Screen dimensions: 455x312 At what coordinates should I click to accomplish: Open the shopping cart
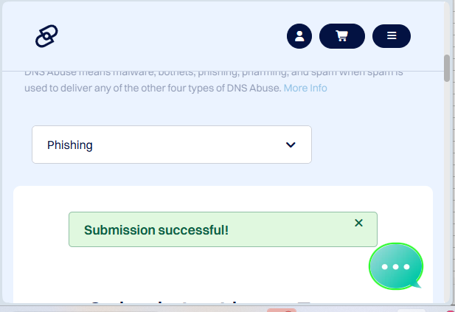341,36
